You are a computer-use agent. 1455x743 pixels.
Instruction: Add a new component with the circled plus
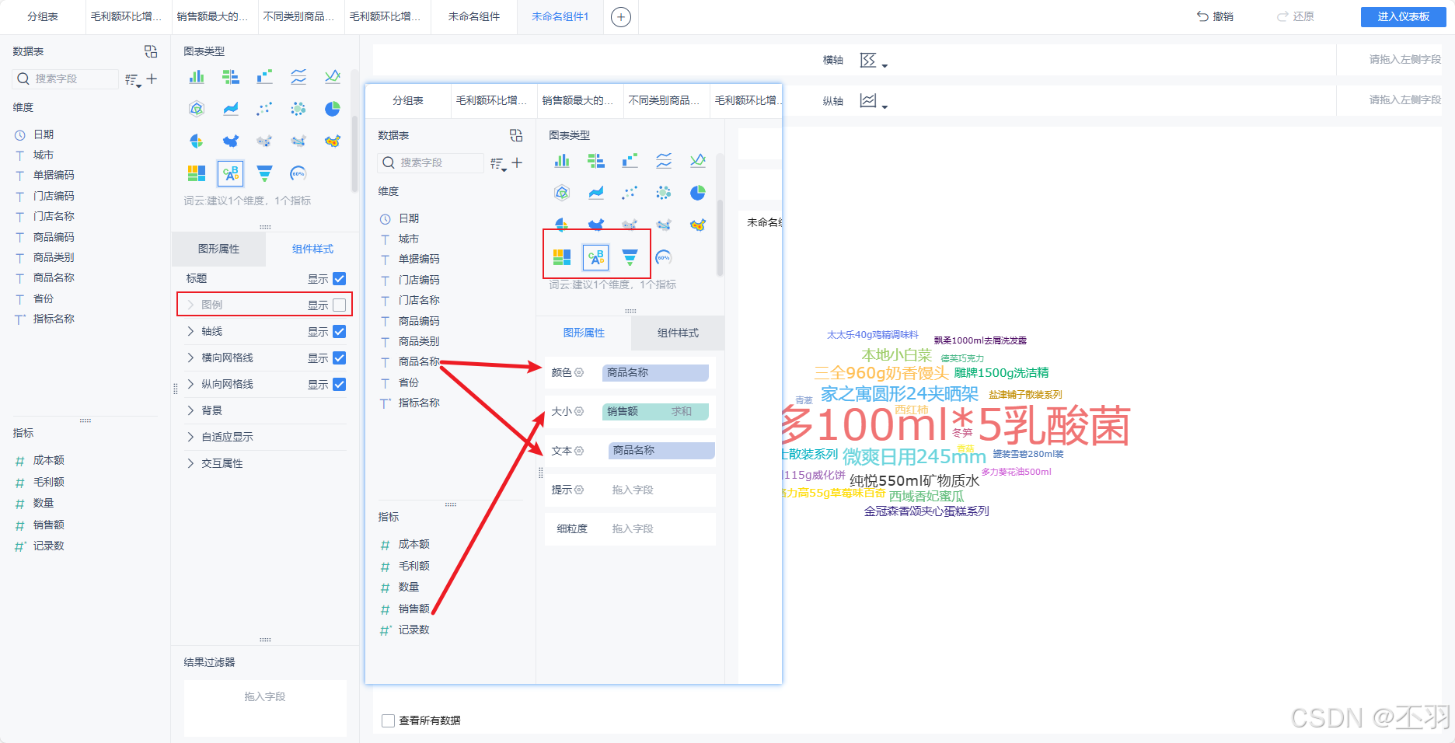point(621,16)
